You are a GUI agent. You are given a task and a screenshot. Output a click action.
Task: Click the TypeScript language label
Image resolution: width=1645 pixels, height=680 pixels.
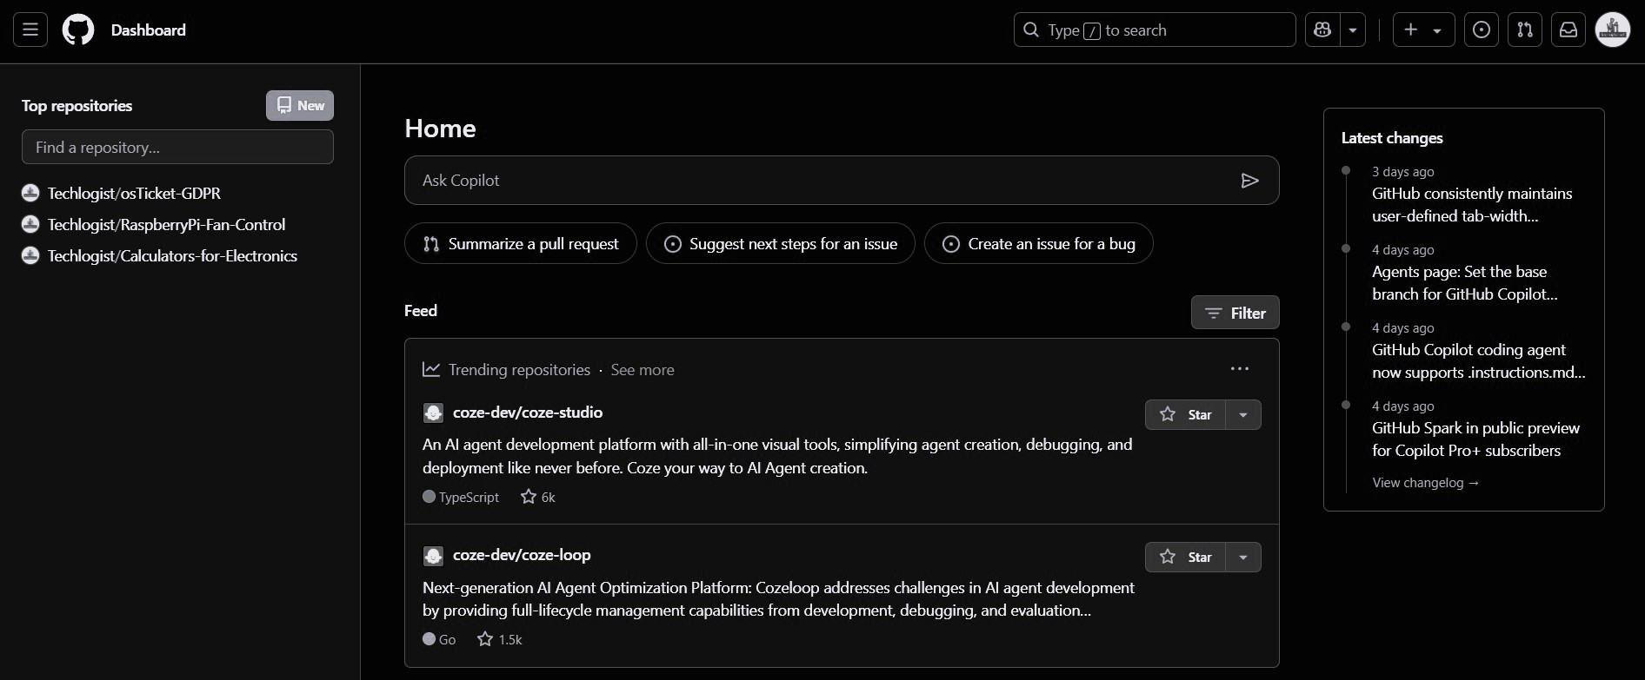click(461, 497)
